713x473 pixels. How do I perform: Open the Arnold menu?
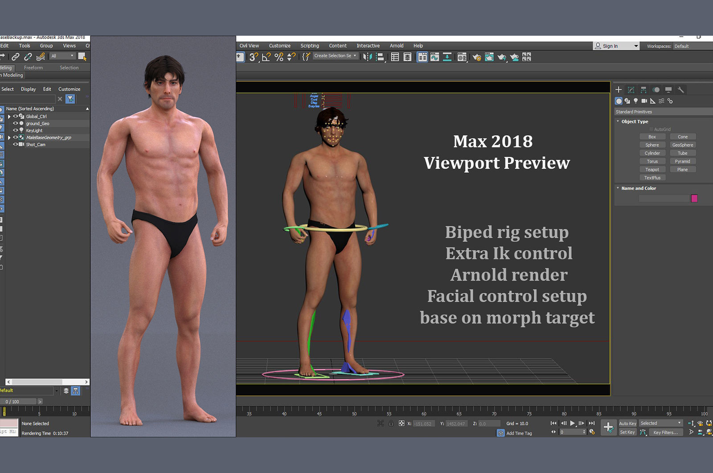coord(397,46)
